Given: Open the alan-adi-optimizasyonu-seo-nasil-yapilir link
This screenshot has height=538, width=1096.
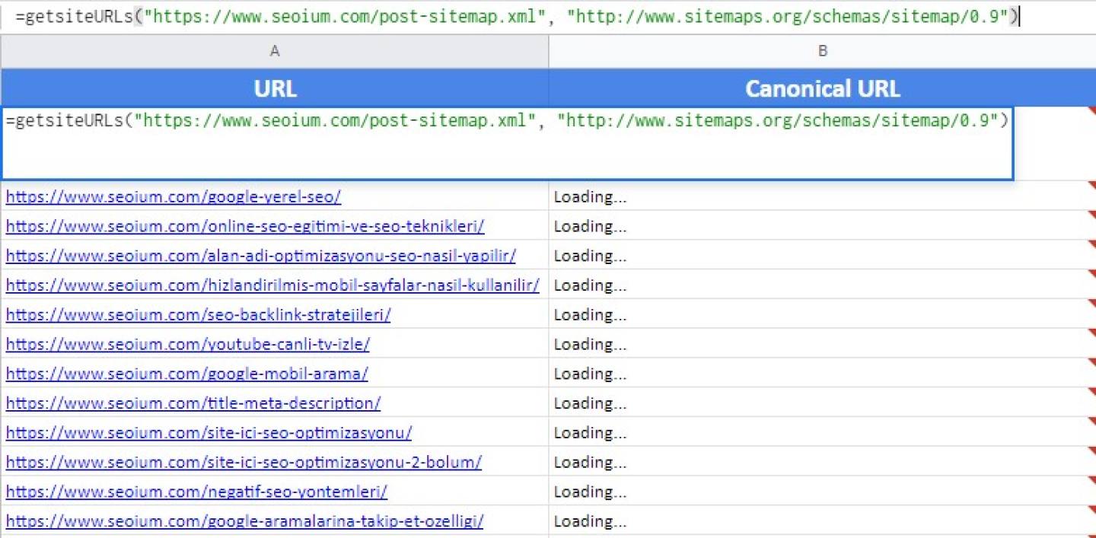Looking at the screenshot, I should [260, 256].
